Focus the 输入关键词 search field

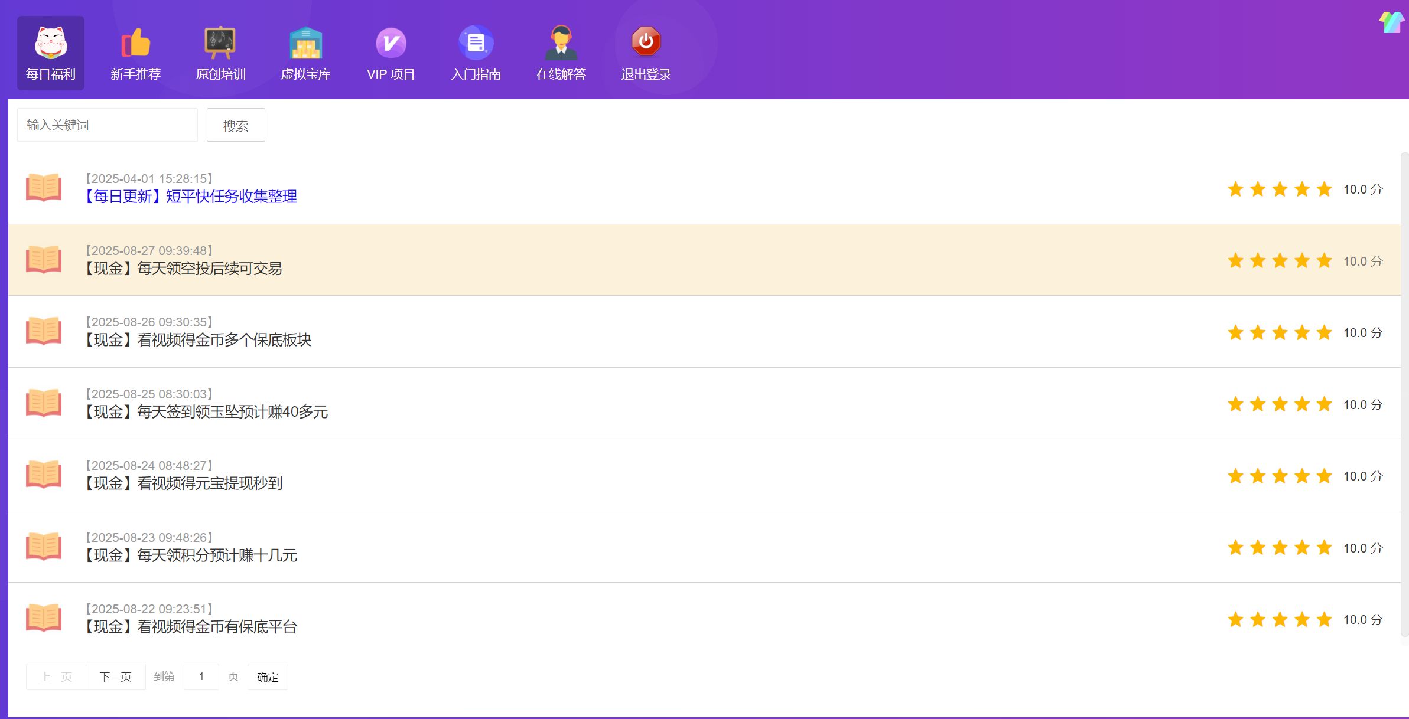point(108,125)
